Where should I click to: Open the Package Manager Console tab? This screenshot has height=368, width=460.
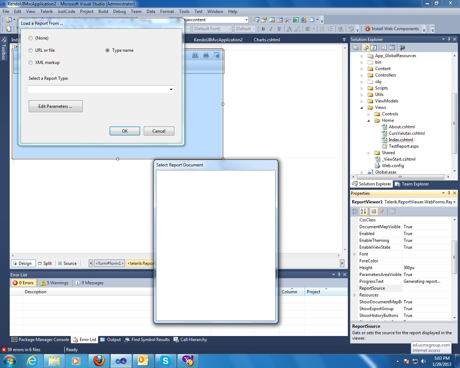coord(40,340)
